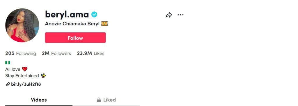
Task: Click the crown emoji beside the name
Action: click(104, 24)
